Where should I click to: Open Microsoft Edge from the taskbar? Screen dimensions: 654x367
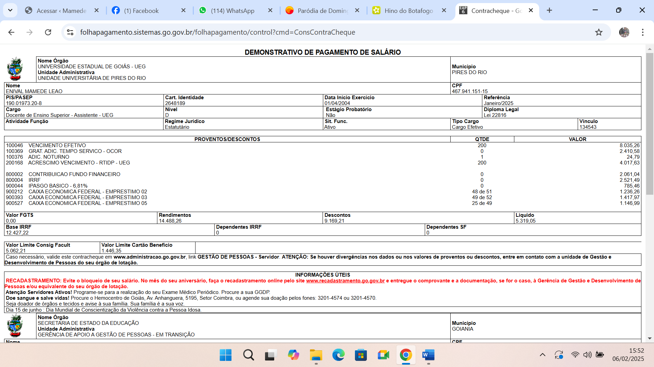338,355
